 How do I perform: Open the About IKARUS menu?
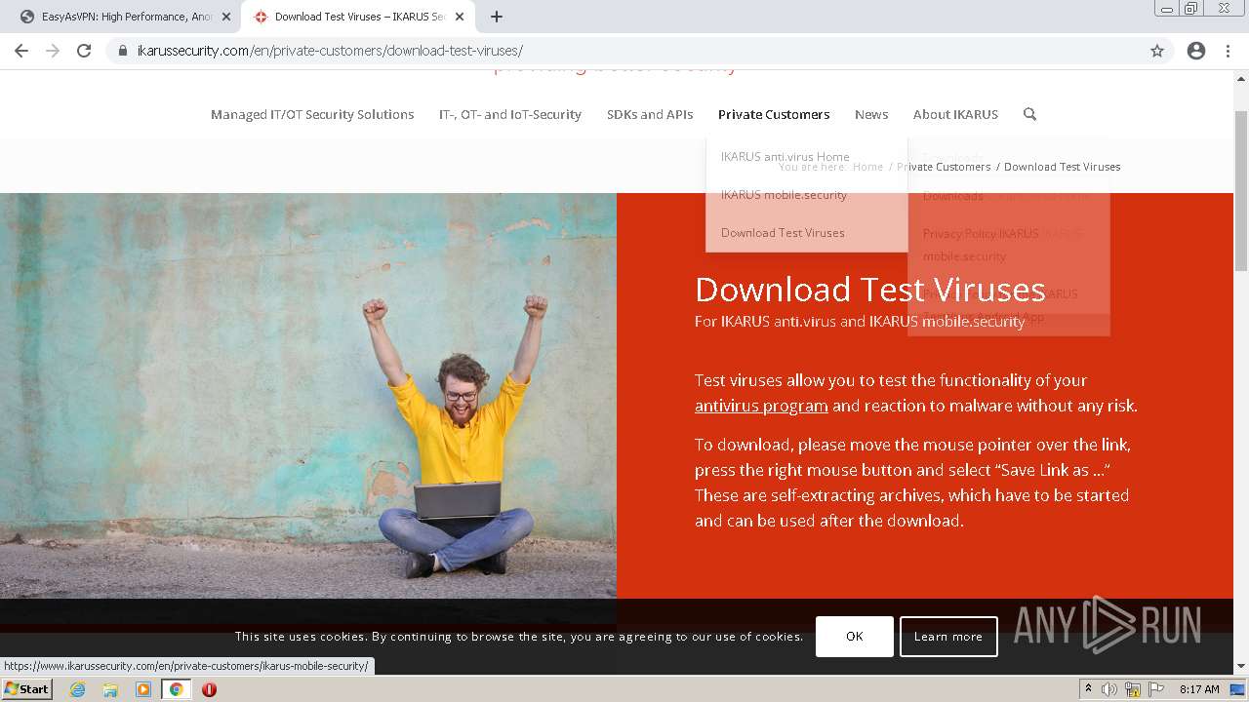(955, 114)
